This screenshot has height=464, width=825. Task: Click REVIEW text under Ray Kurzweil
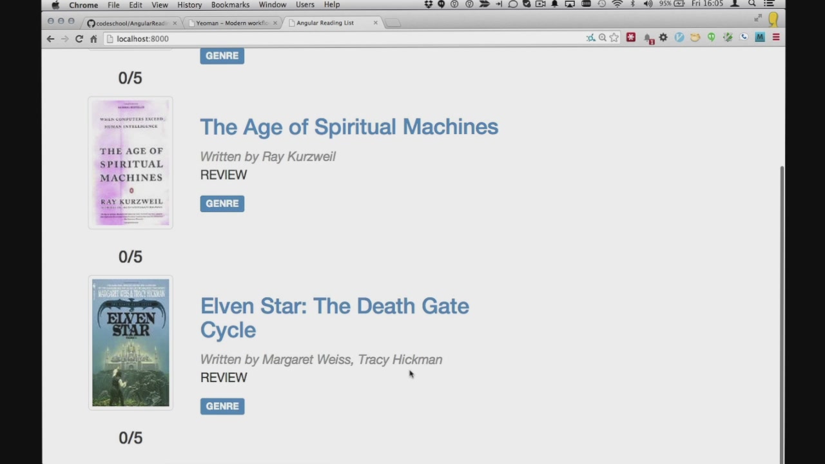click(x=224, y=175)
